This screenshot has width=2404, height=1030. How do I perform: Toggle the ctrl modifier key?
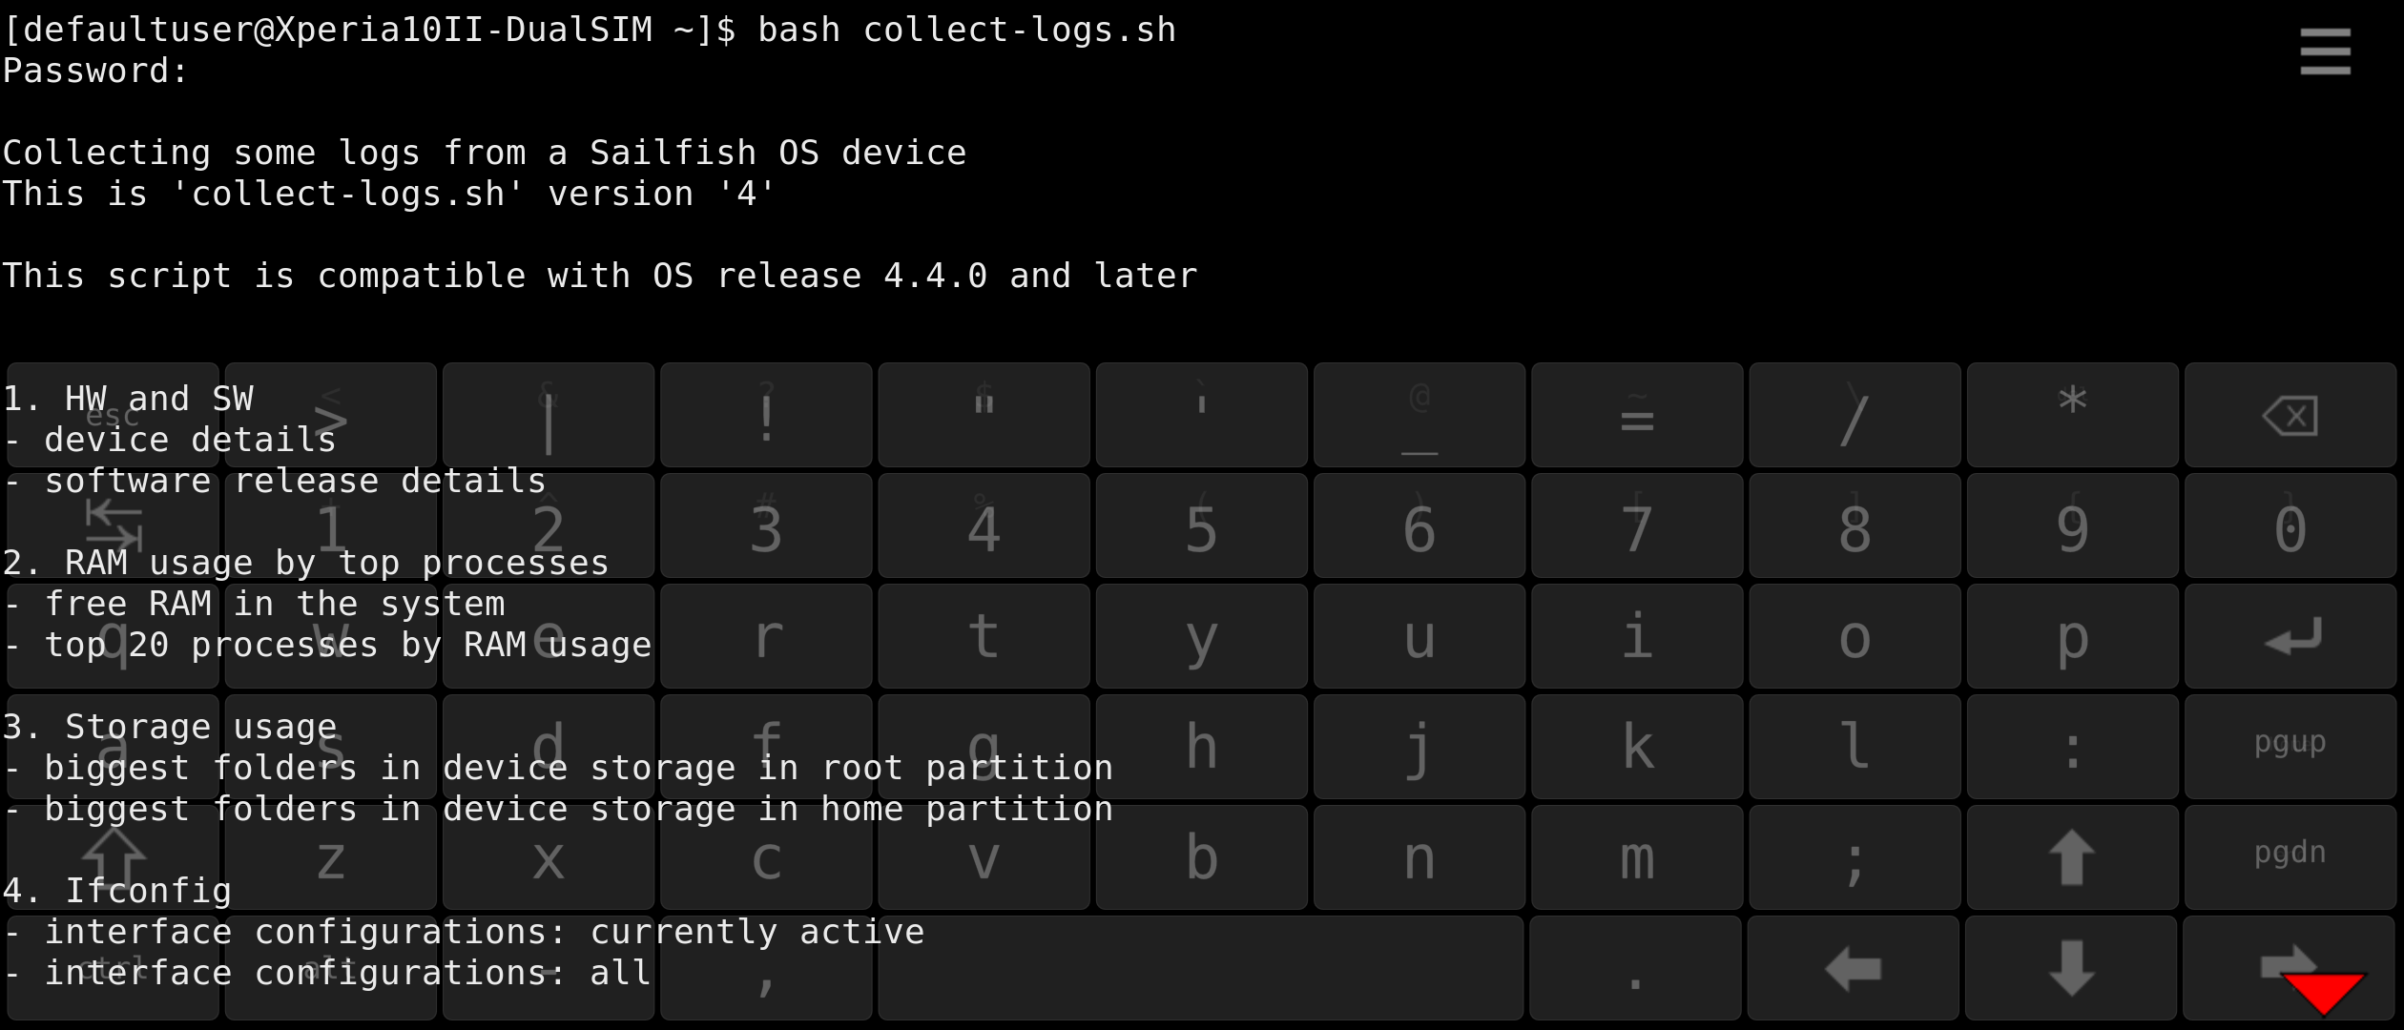pos(113,968)
